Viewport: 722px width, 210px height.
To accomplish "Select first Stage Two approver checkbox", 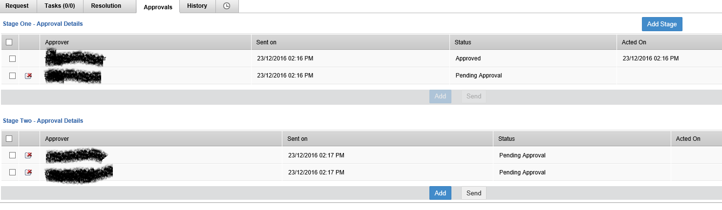I will pos(13,155).
